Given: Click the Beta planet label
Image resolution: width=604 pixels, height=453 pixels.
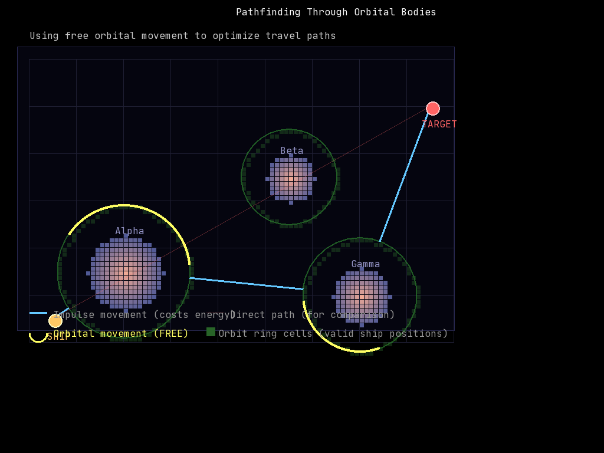Looking at the screenshot, I should (292, 151).
